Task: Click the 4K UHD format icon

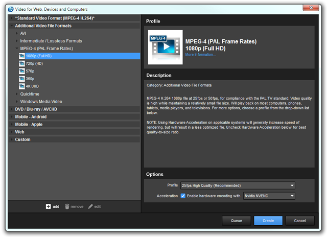Action: 22,86
